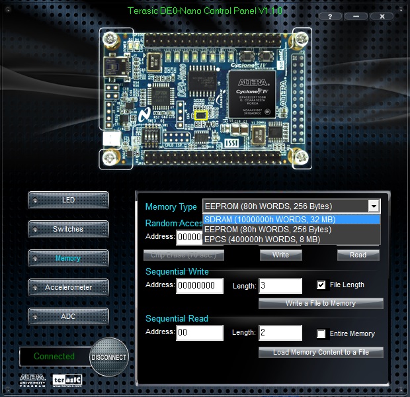
Task: Click the Sequential Write Address field
Action: click(200, 286)
